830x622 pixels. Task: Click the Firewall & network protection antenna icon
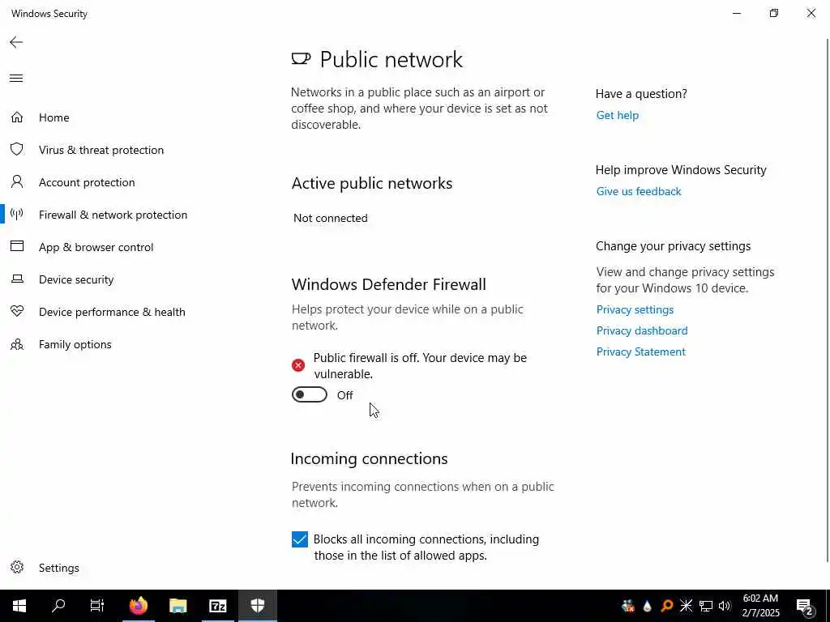[x=17, y=214]
